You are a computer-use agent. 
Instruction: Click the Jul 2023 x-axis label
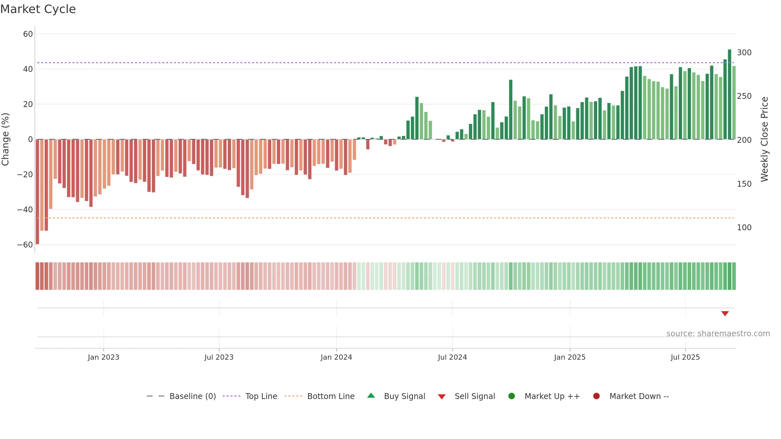(219, 357)
